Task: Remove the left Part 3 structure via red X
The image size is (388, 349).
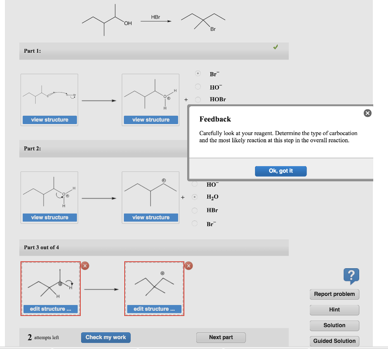Action: [84, 266]
